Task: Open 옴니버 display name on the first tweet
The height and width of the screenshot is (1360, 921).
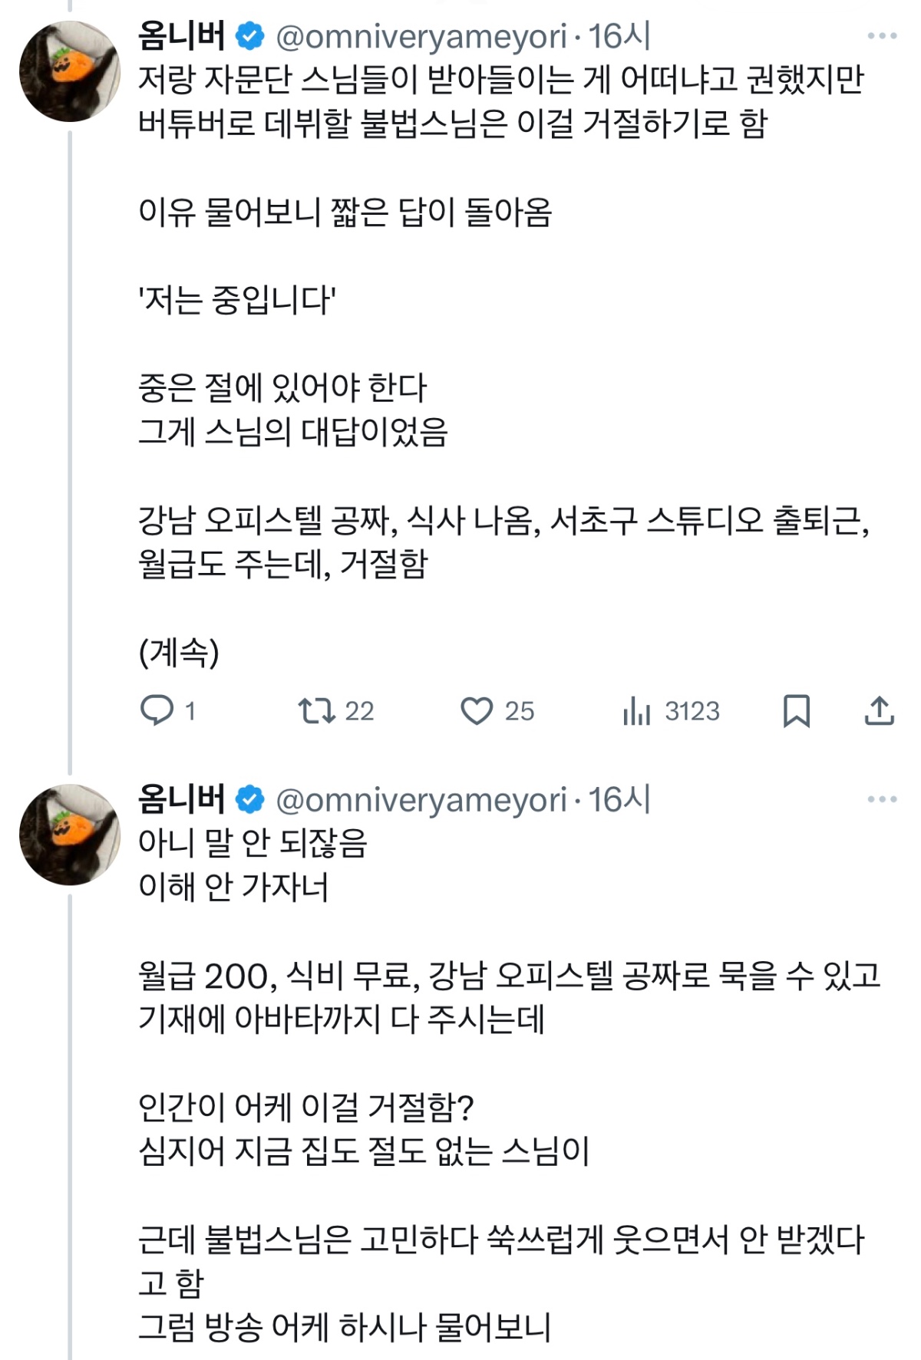Action: click(181, 35)
